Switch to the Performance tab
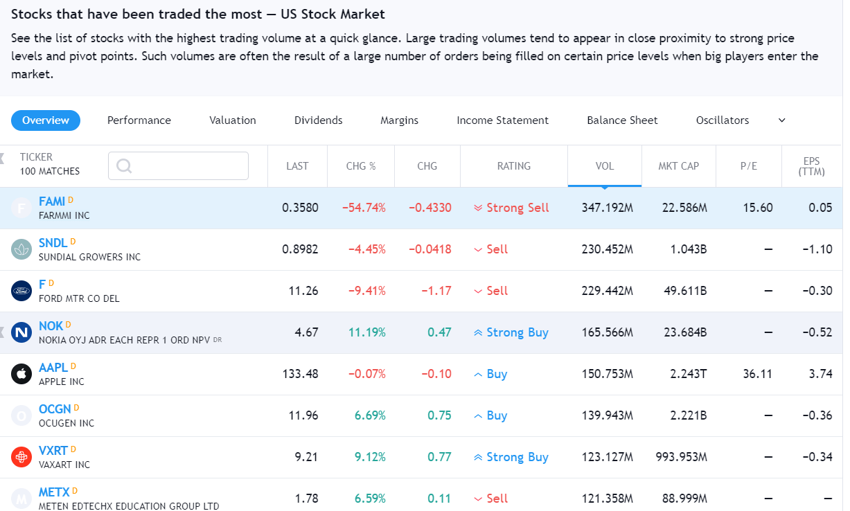 tap(139, 120)
